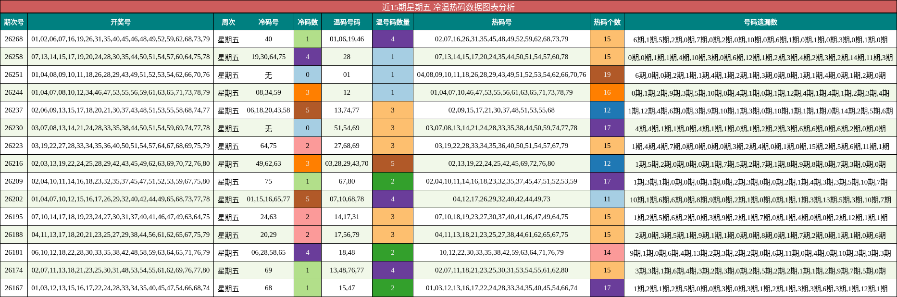897x297 pixels.
Task: Select hot count 19 in row 26251
Action: click(x=607, y=74)
